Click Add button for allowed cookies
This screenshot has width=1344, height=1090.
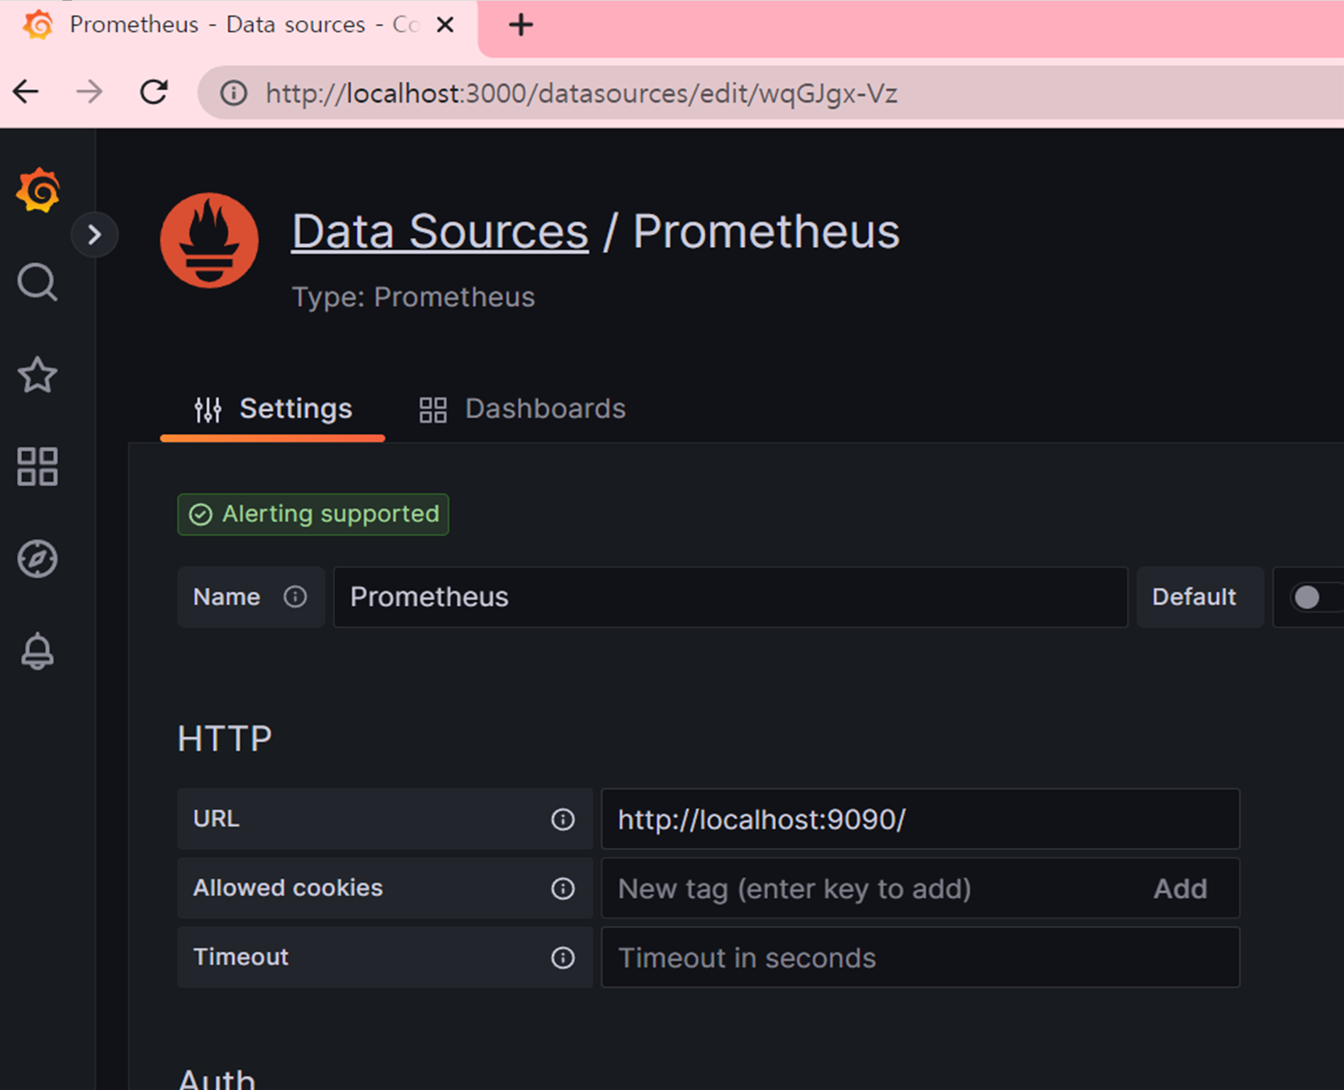[x=1180, y=889]
